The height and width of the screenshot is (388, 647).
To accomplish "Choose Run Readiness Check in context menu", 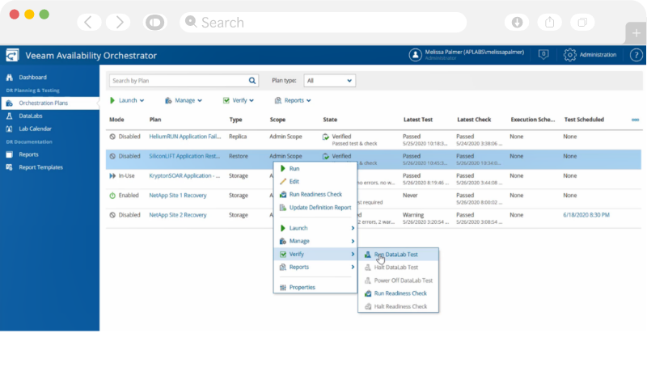I will pos(315,194).
